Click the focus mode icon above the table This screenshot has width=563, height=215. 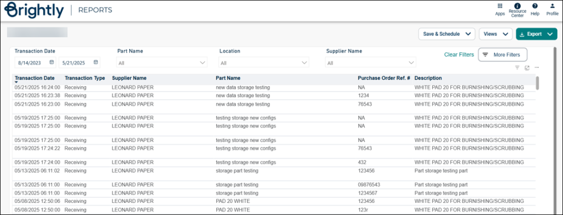pos(527,67)
